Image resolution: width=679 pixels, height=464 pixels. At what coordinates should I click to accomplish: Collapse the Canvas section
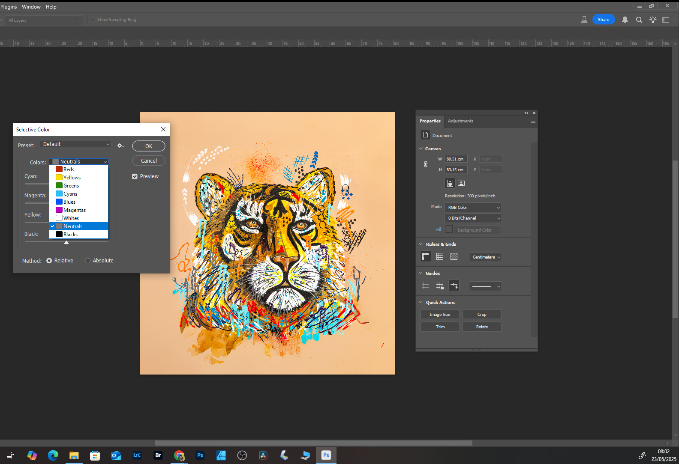421,149
